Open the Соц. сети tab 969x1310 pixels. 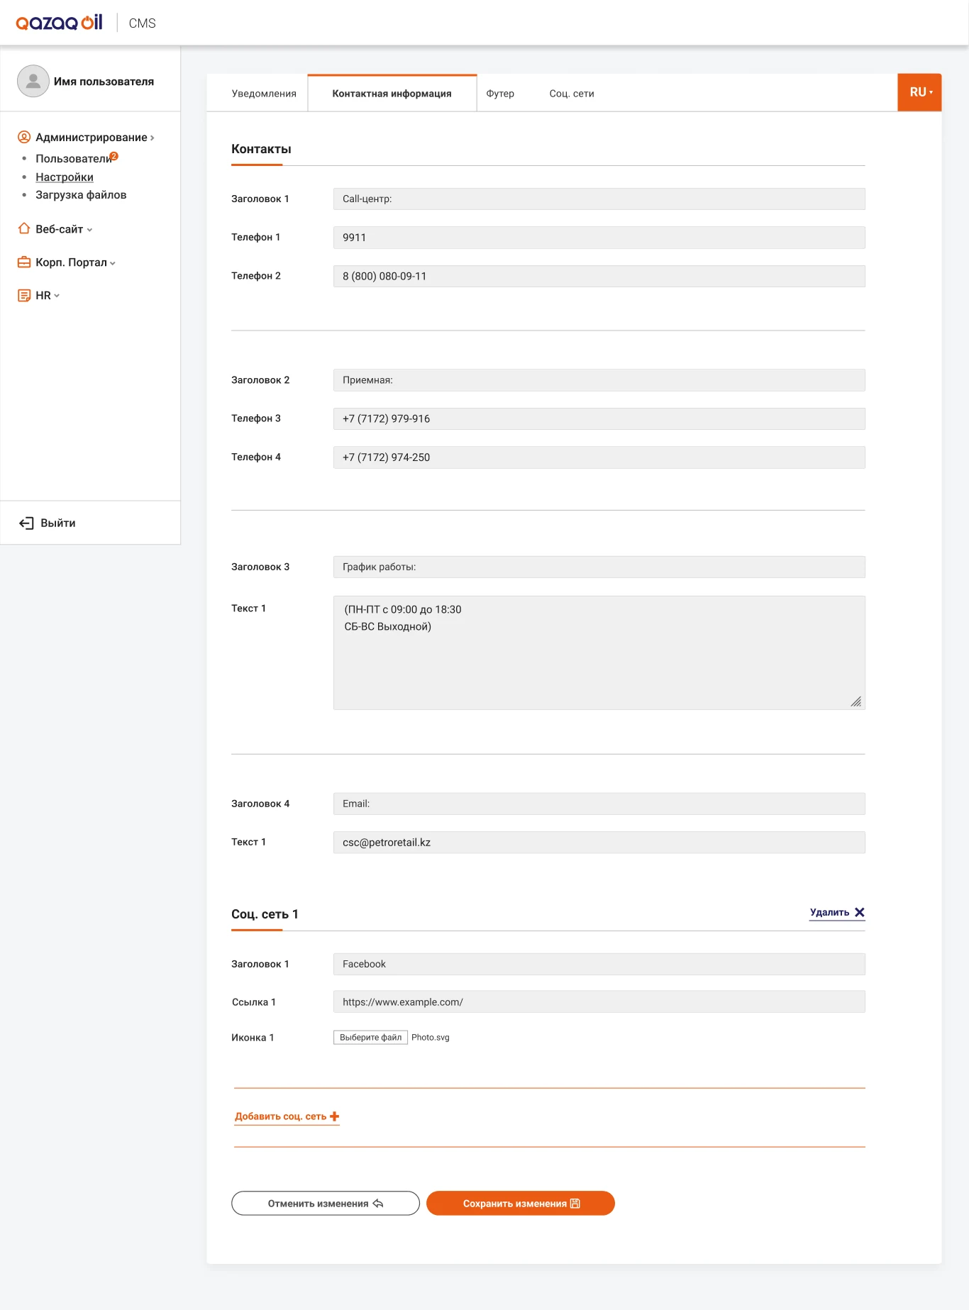coord(572,94)
